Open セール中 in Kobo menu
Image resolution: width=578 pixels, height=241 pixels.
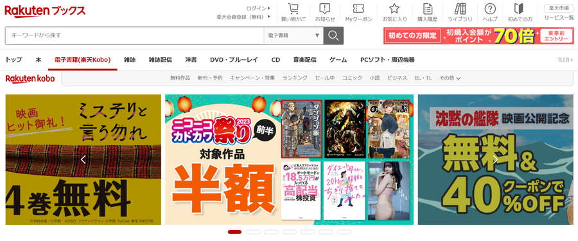coord(325,78)
